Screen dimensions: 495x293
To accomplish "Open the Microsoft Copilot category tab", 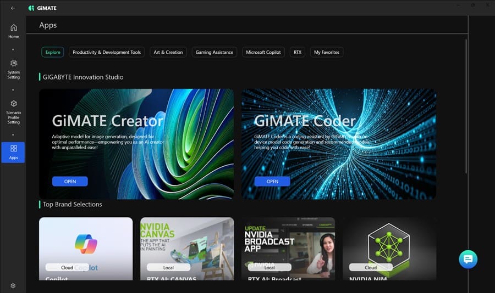I will click(263, 52).
